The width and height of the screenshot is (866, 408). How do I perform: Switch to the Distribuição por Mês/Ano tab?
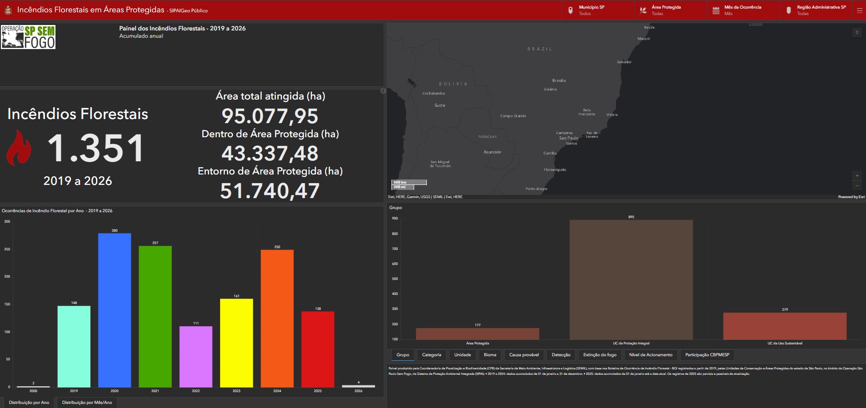tap(87, 403)
